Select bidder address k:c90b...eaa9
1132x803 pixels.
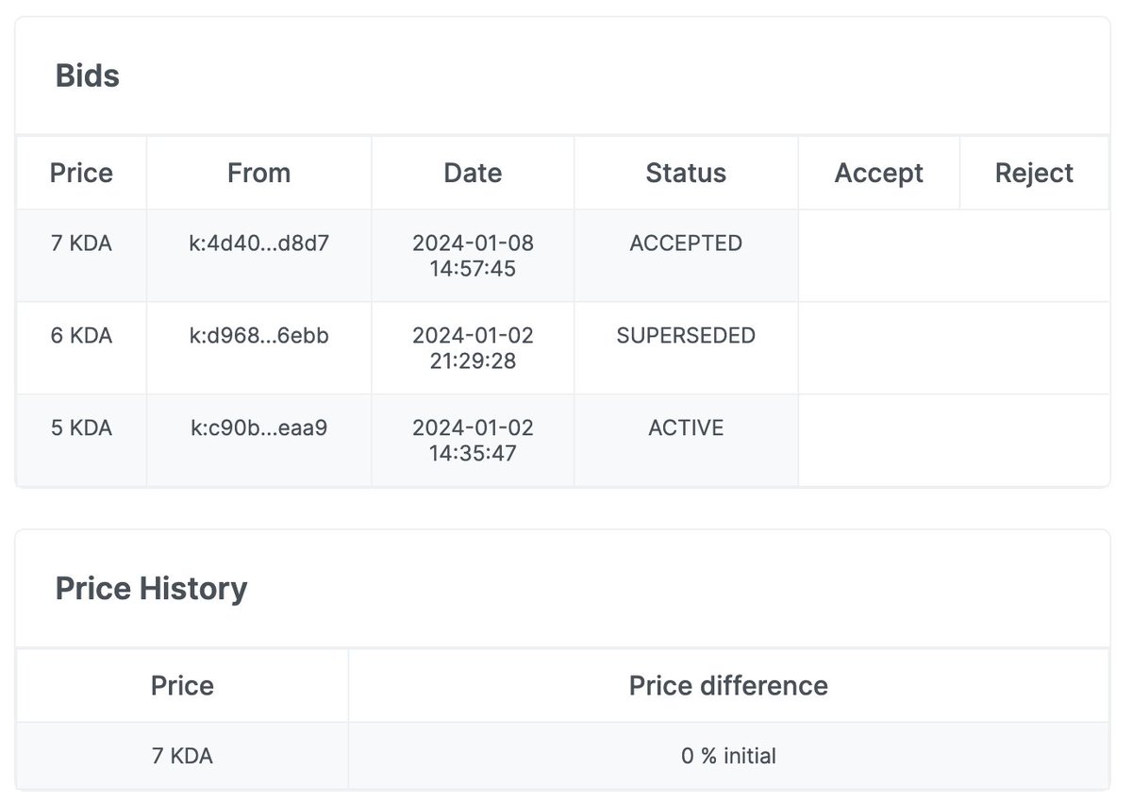pos(259,427)
